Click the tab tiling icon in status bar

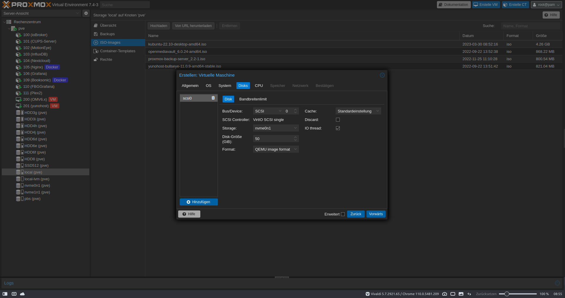click(x=453, y=294)
